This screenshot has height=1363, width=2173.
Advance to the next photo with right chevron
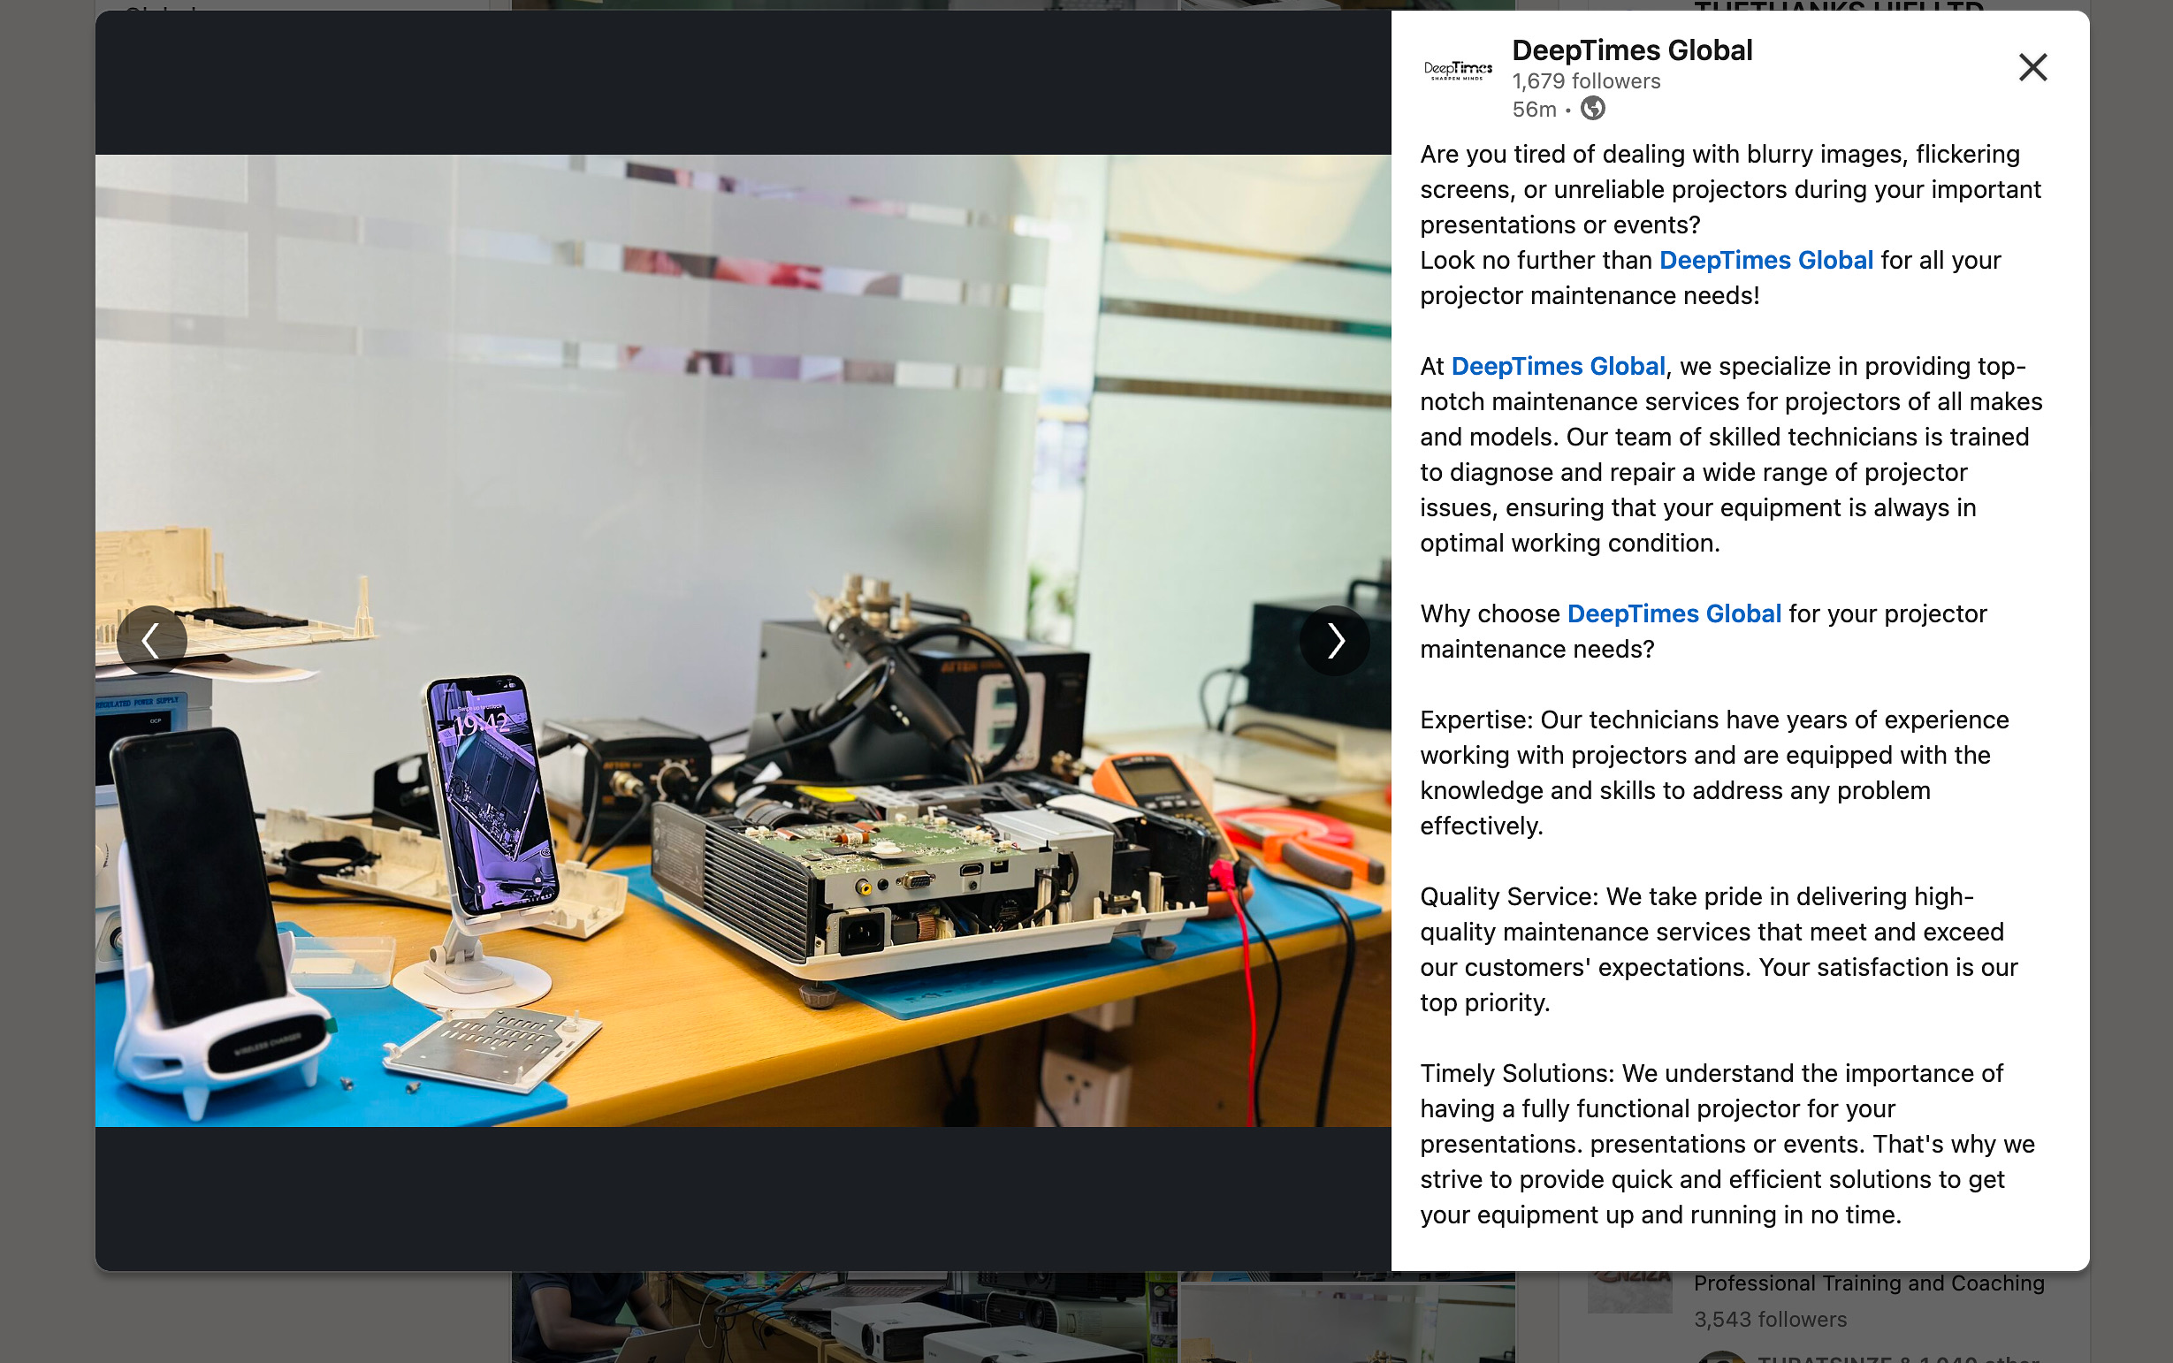[x=1333, y=640]
